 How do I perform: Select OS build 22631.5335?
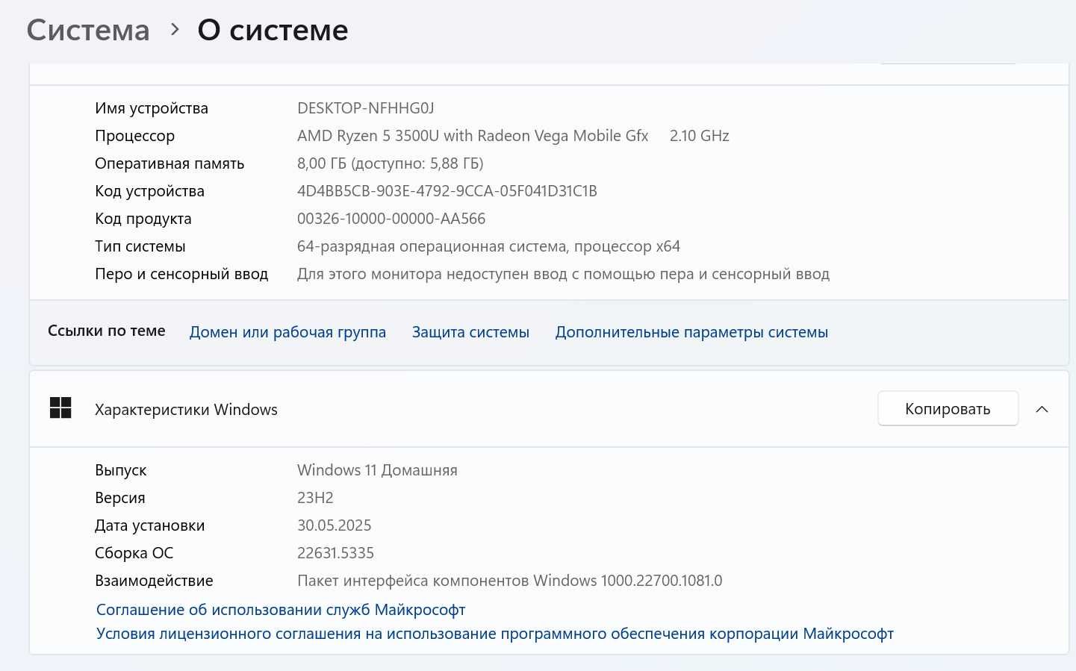pos(335,553)
